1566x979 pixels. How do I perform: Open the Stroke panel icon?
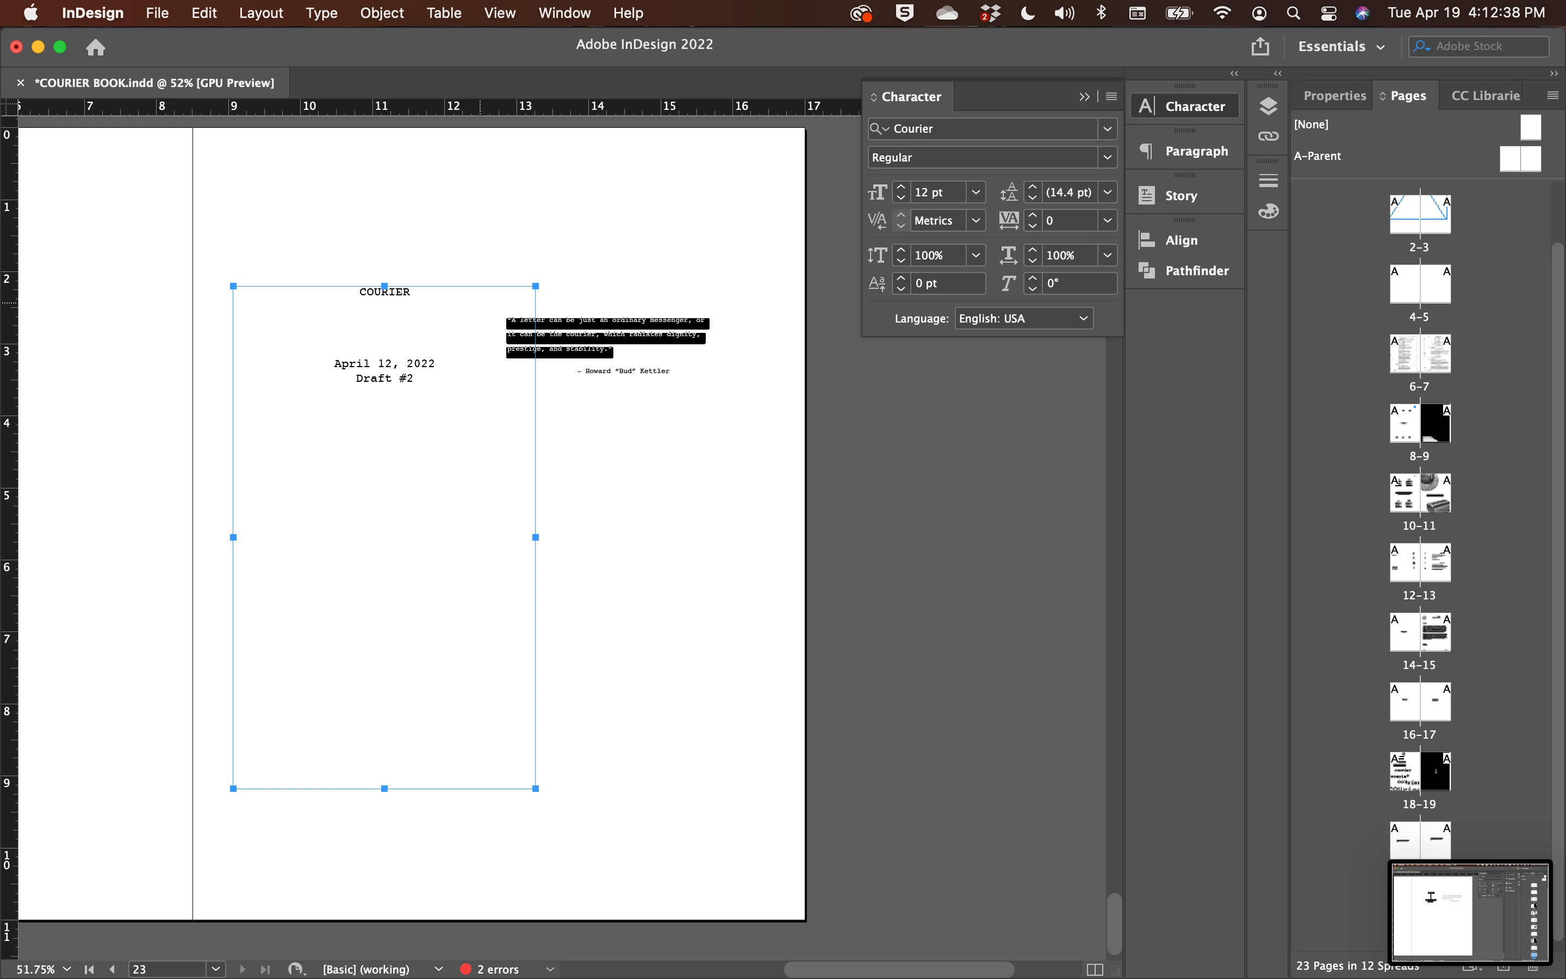pyautogui.click(x=1267, y=181)
